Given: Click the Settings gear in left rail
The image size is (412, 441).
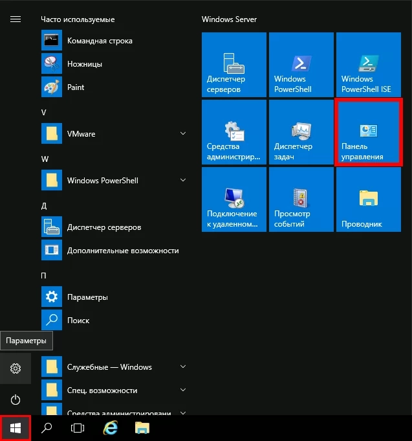Looking at the screenshot, I should point(16,368).
